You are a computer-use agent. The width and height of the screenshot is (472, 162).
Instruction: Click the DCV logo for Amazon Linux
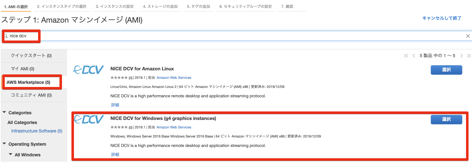88,69
